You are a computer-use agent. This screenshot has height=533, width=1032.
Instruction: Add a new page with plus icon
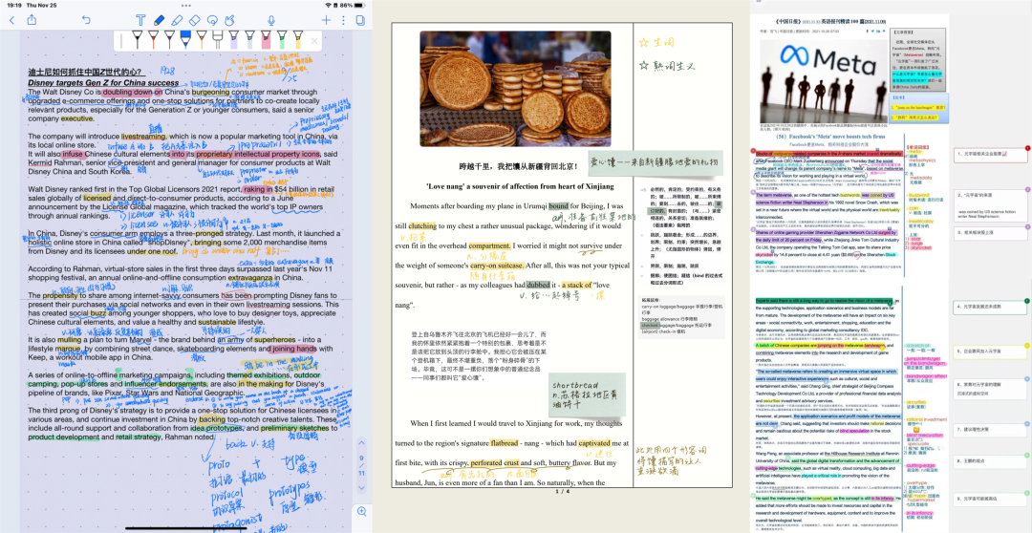(326, 20)
